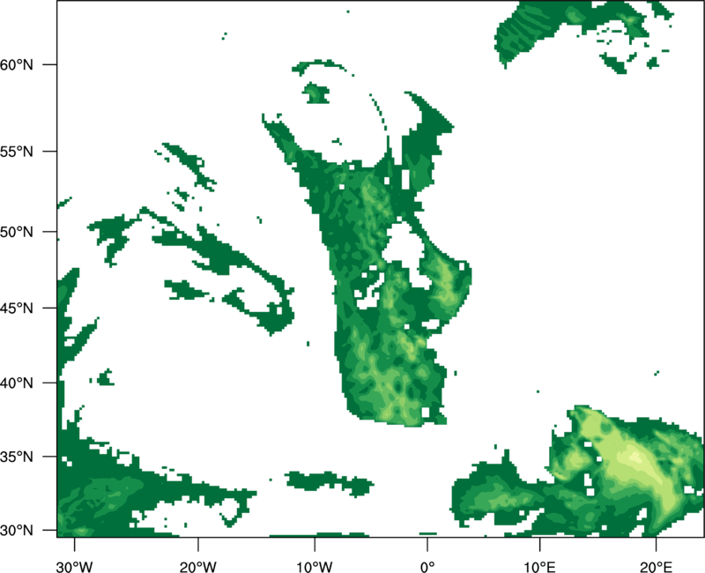Click the 35°N latitude label
Viewport: 705px width, 573px height.
point(17,457)
